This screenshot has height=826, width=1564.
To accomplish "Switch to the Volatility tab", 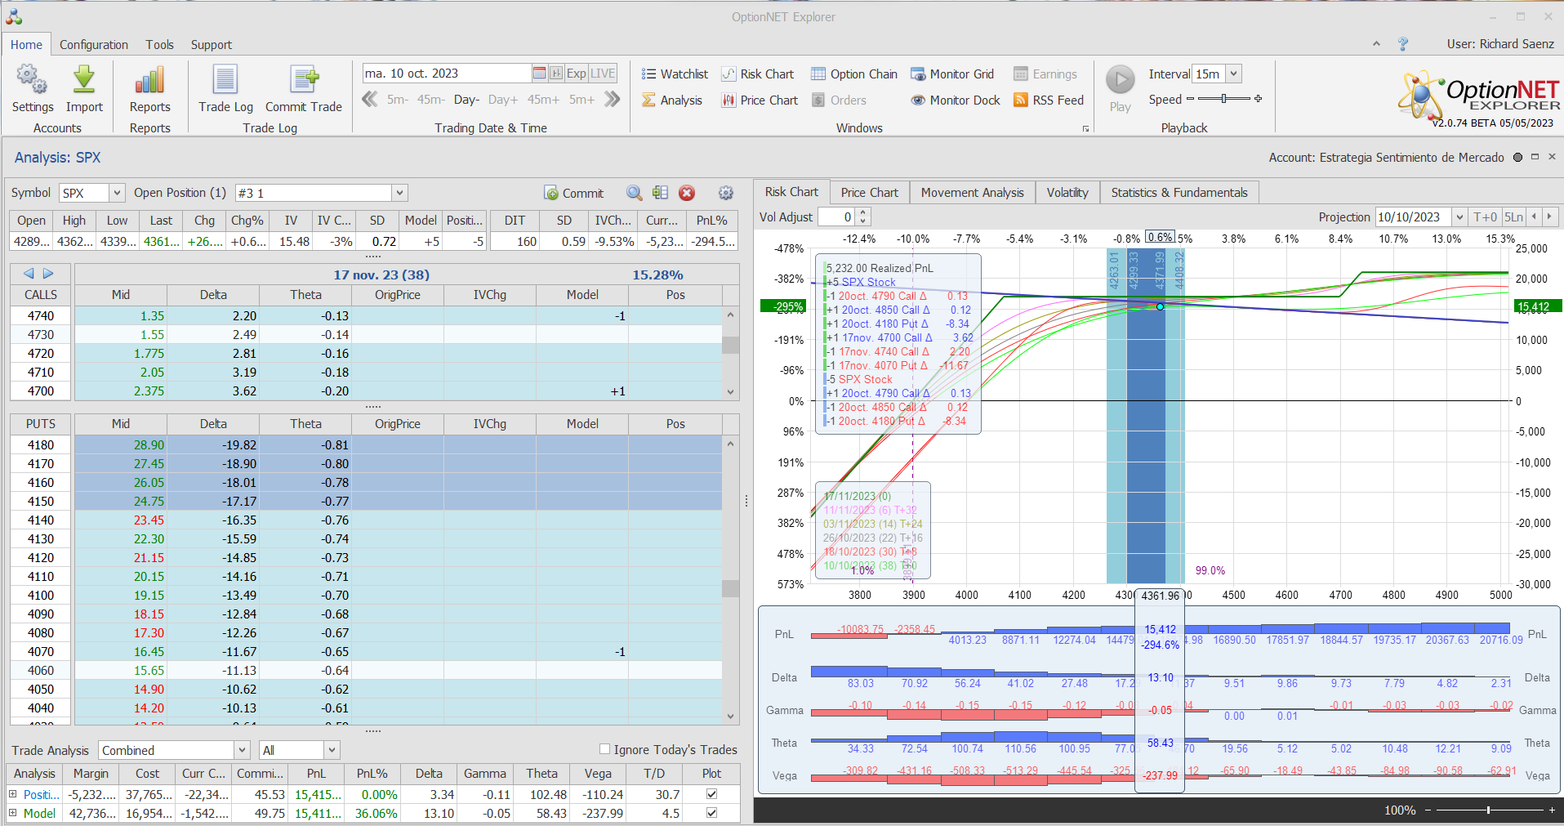I will pos(1067,193).
